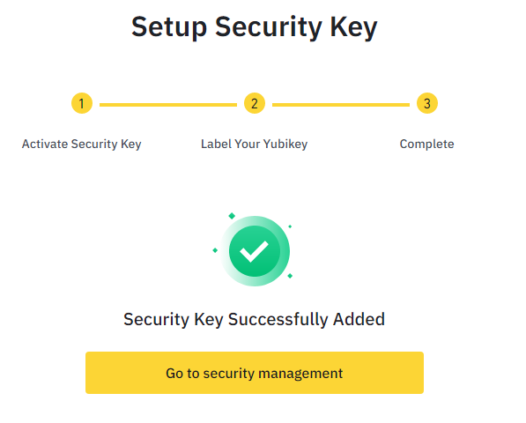Select the Activate Security Key step label
Image resolution: width=526 pixels, height=423 pixels.
82,145
